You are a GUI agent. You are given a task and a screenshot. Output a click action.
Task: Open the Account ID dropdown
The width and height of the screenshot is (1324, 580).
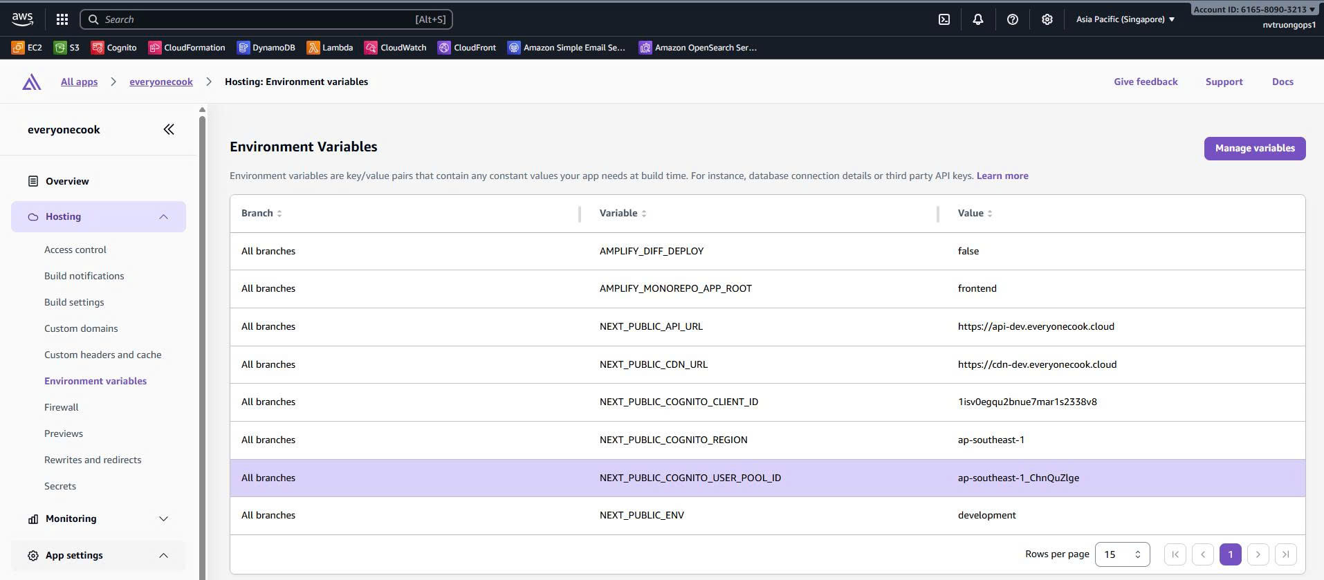(x=1254, y=9)
